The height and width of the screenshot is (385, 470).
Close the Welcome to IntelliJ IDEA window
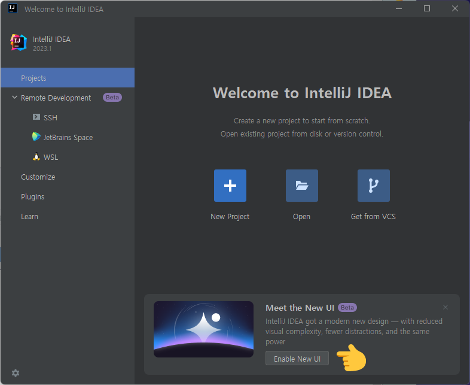click(454, 8)
